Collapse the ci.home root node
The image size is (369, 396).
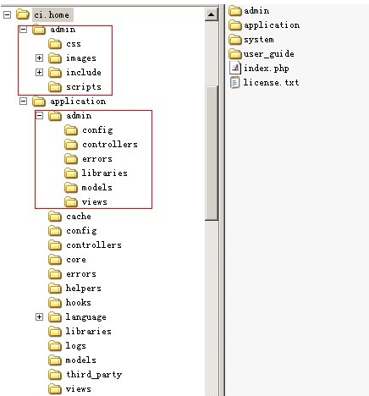point(8,14)
